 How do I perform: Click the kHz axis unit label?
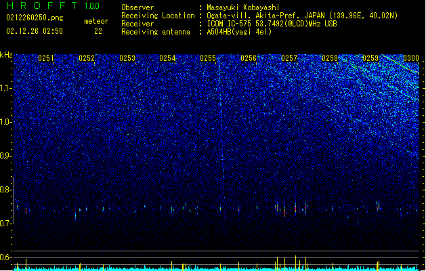pos(6,55)
